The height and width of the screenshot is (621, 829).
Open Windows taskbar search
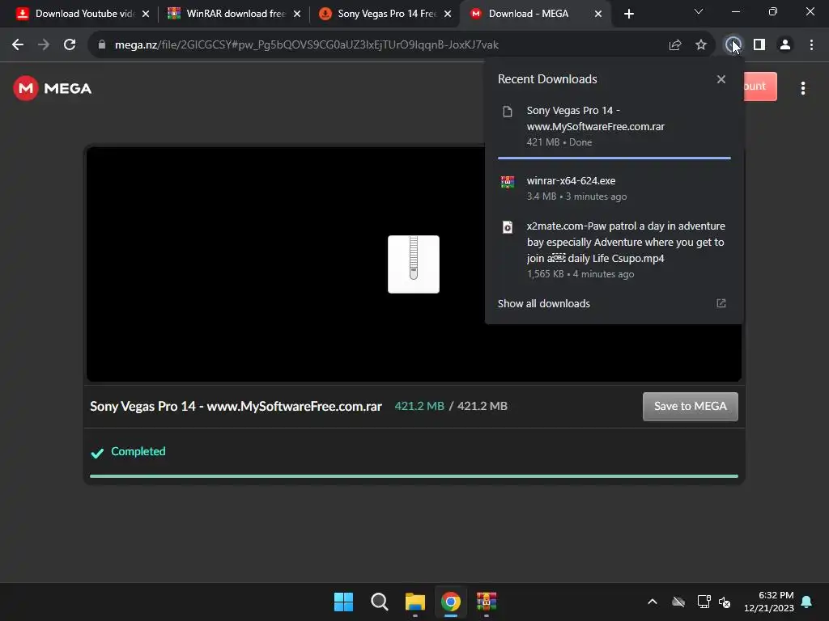click(x=380, y=602)
